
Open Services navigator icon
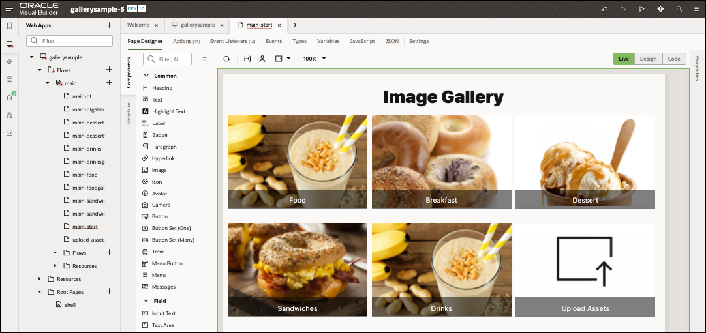coord(9,61)
